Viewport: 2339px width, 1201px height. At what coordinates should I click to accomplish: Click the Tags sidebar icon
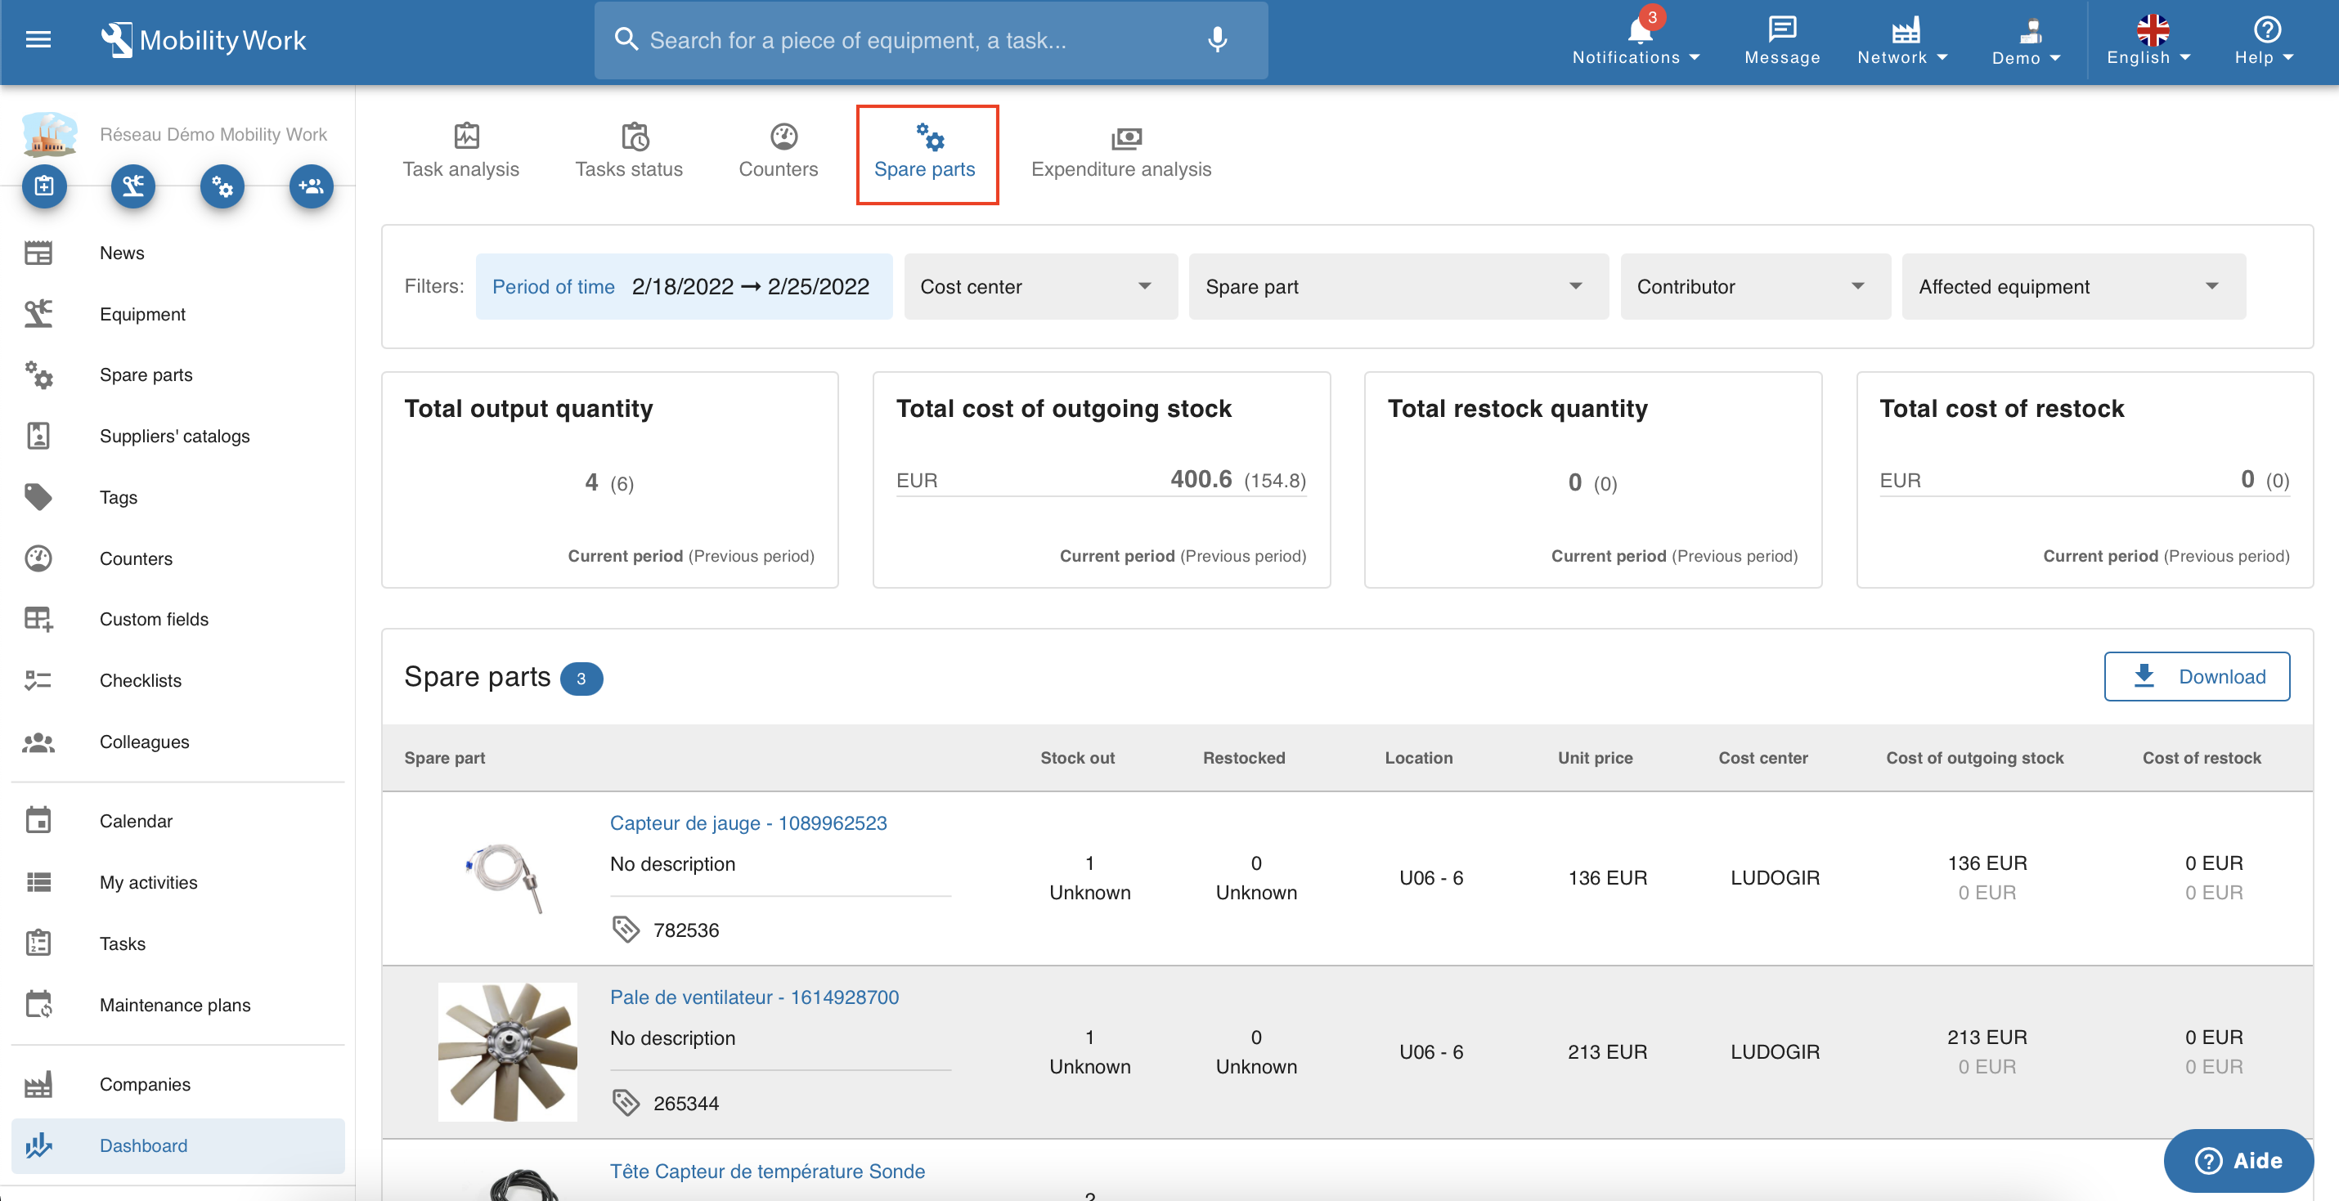click(38, 496)
